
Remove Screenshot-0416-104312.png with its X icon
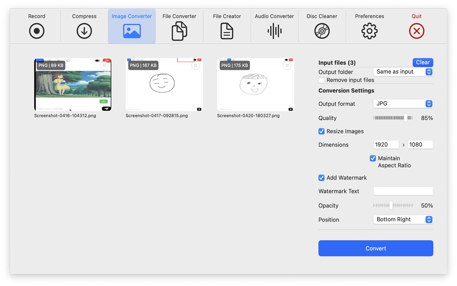[x=104, y=65]
